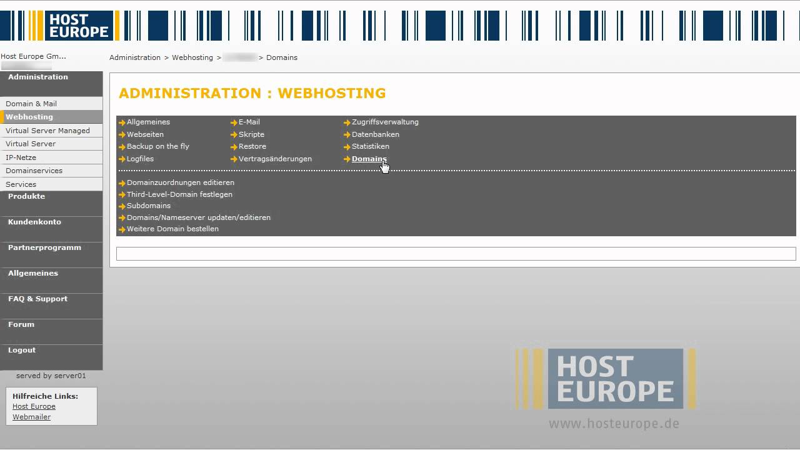Click the arrow icon beside Third-Level-Domain festlegen
The image size is (800, 450).
122,195
